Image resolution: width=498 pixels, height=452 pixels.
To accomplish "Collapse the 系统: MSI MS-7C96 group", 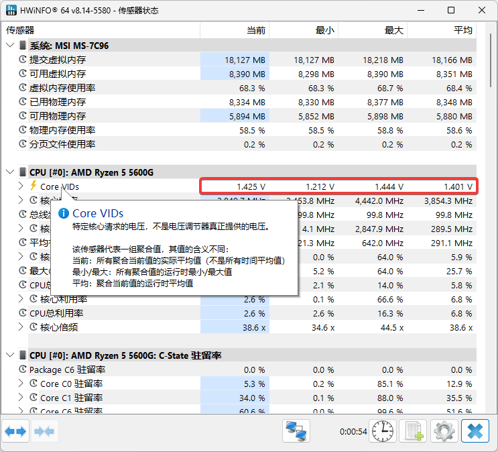I will click(x=10, y=45).
